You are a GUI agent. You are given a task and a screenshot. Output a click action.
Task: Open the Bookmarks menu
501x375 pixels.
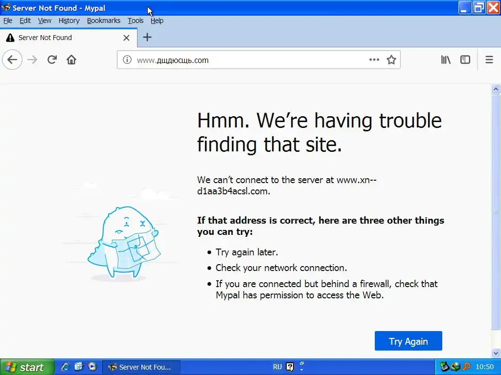pos(104,21)
